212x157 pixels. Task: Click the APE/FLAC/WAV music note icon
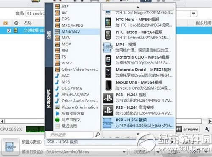point(57,95)
